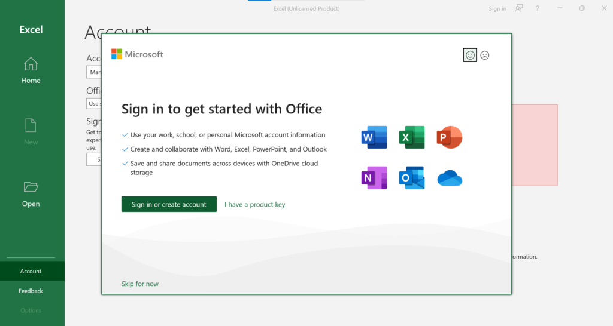Click the Sign in to get started heading
Image resolution: width=613 pixels, height=326 pixels.
[x=221, y=109]
